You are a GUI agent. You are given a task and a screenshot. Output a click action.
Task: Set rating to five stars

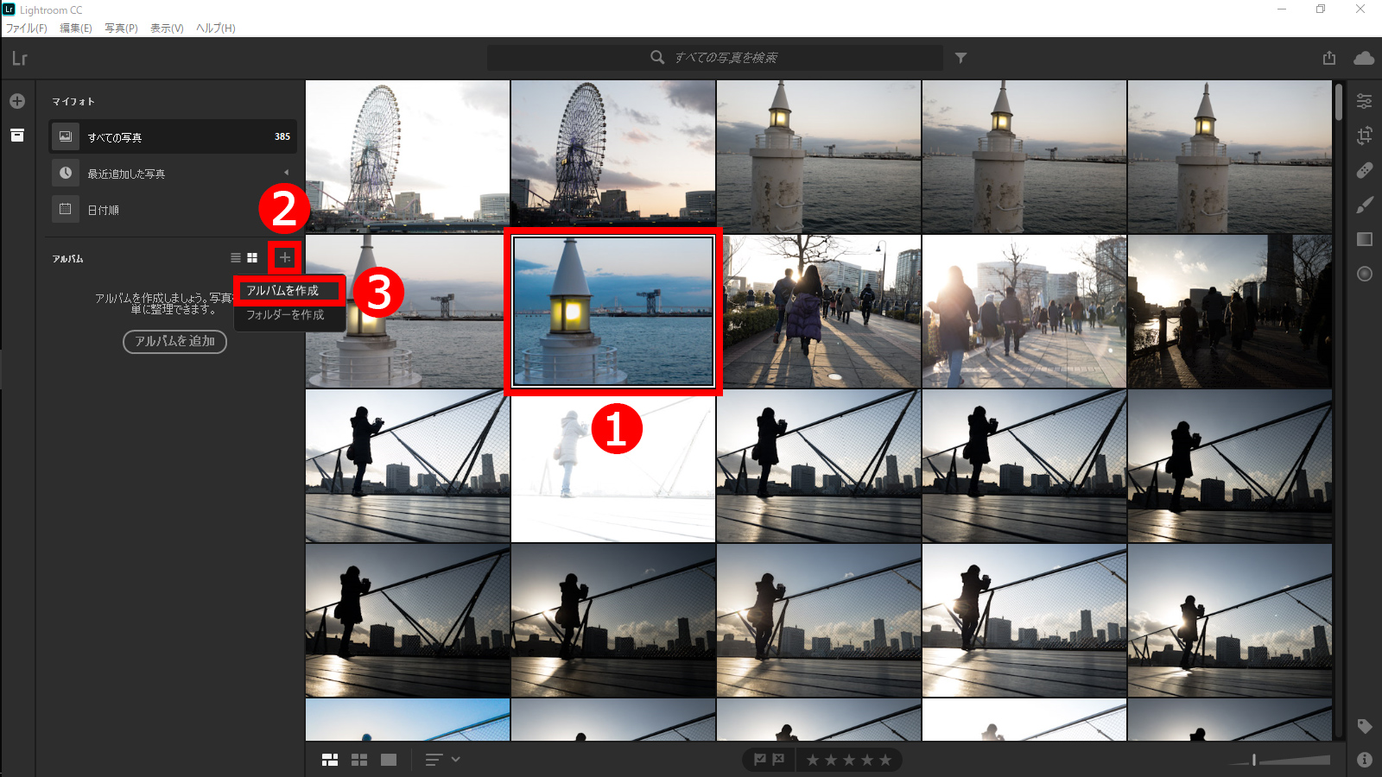click(x=885, y=760)
